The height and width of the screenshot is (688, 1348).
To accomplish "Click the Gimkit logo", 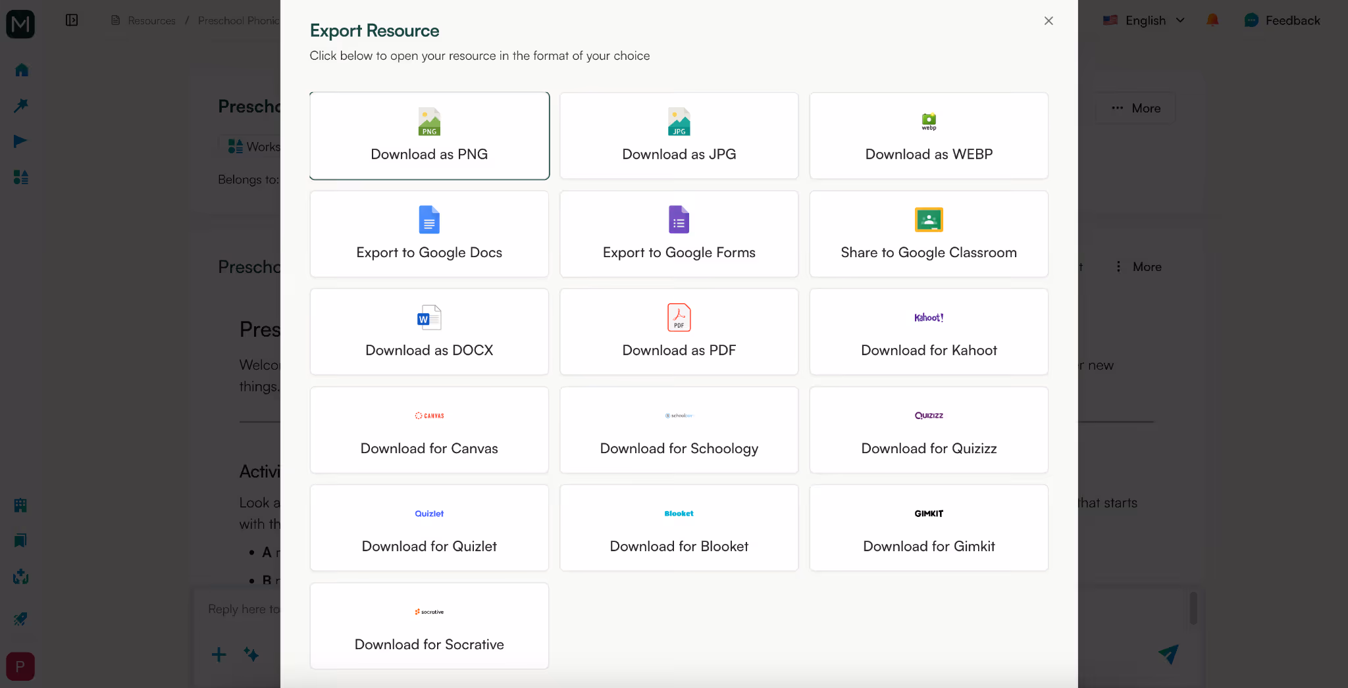I will tap(929, 514).
